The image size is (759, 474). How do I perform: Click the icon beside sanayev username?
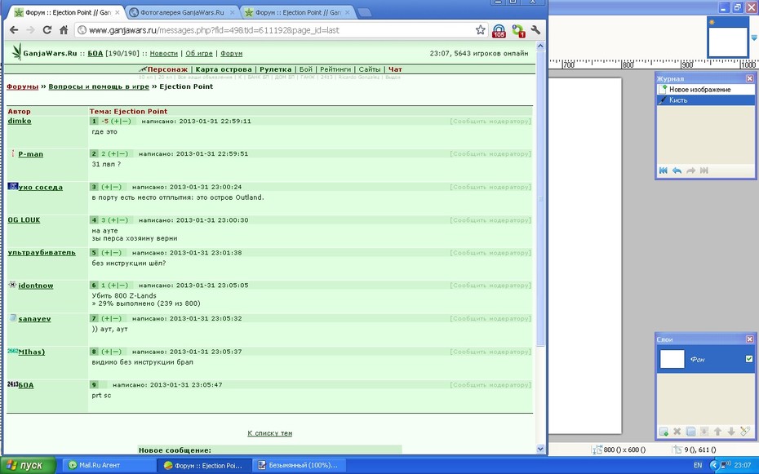[x=13, y=318]
